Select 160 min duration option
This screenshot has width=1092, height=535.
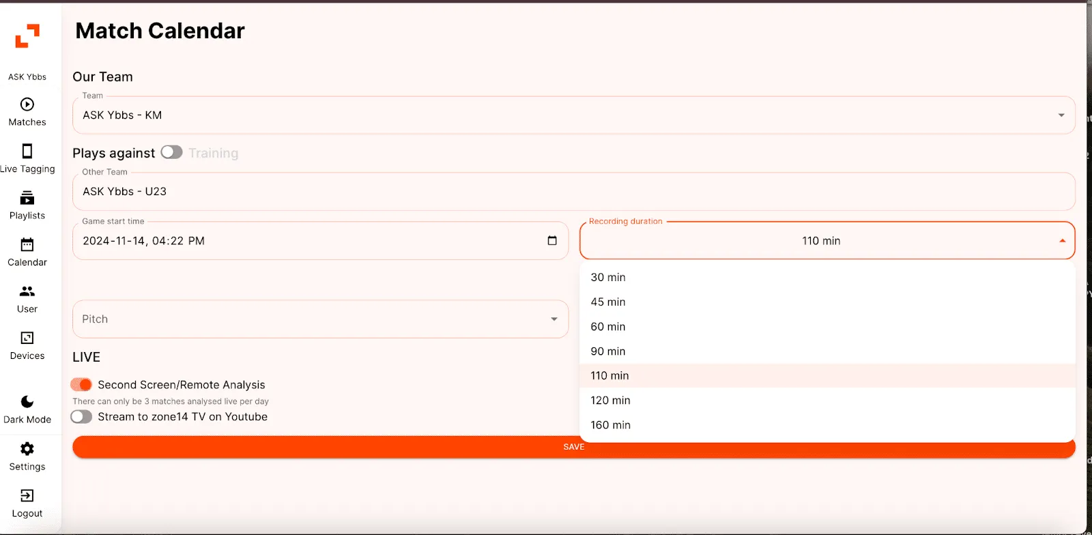(827, 424)
